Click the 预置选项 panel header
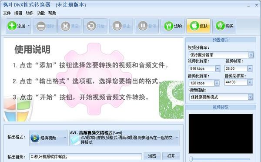Screen dimensions: 261x162 click(221, 40)
